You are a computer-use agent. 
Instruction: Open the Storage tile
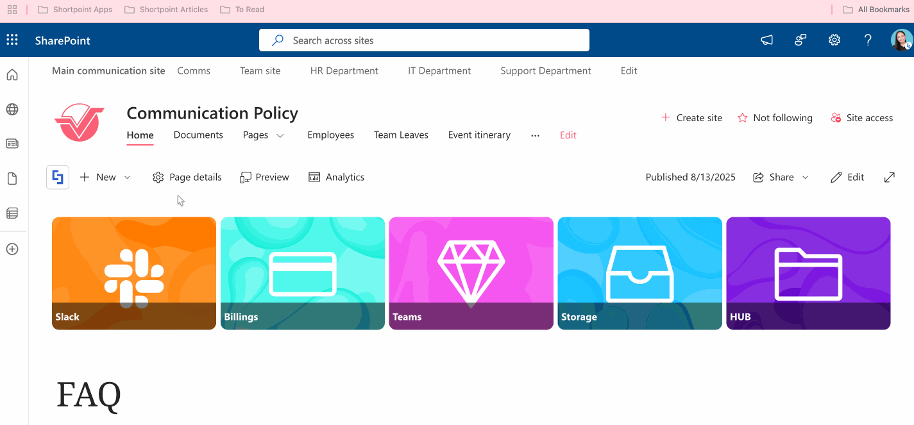640,273
